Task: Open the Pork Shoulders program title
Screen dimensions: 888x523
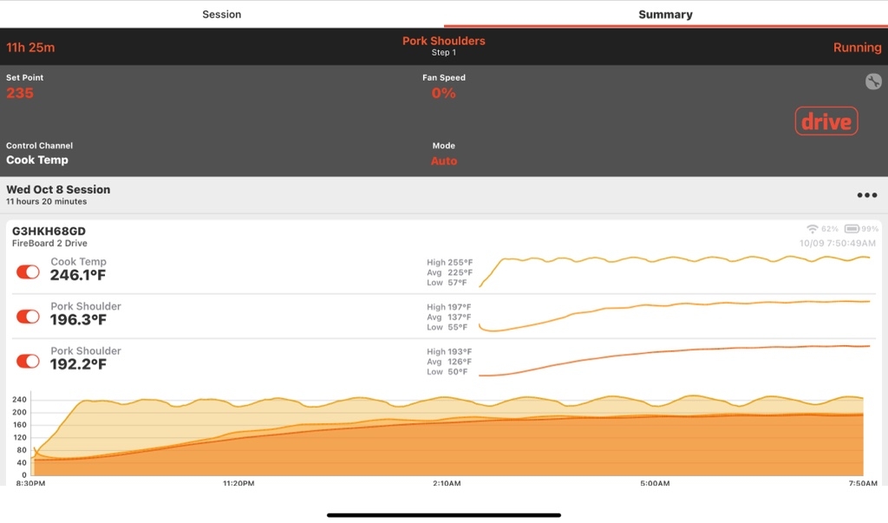Action: [x=443, y=41]
